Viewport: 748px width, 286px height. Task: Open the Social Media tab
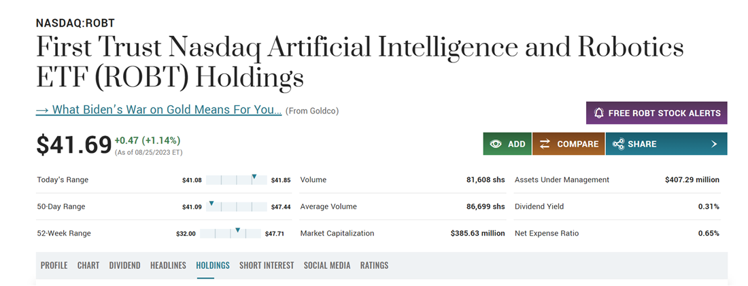327,266
